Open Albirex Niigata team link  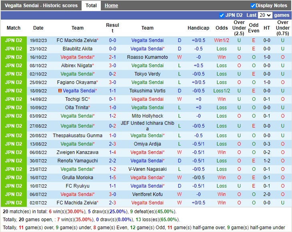(x=77, y=66)
